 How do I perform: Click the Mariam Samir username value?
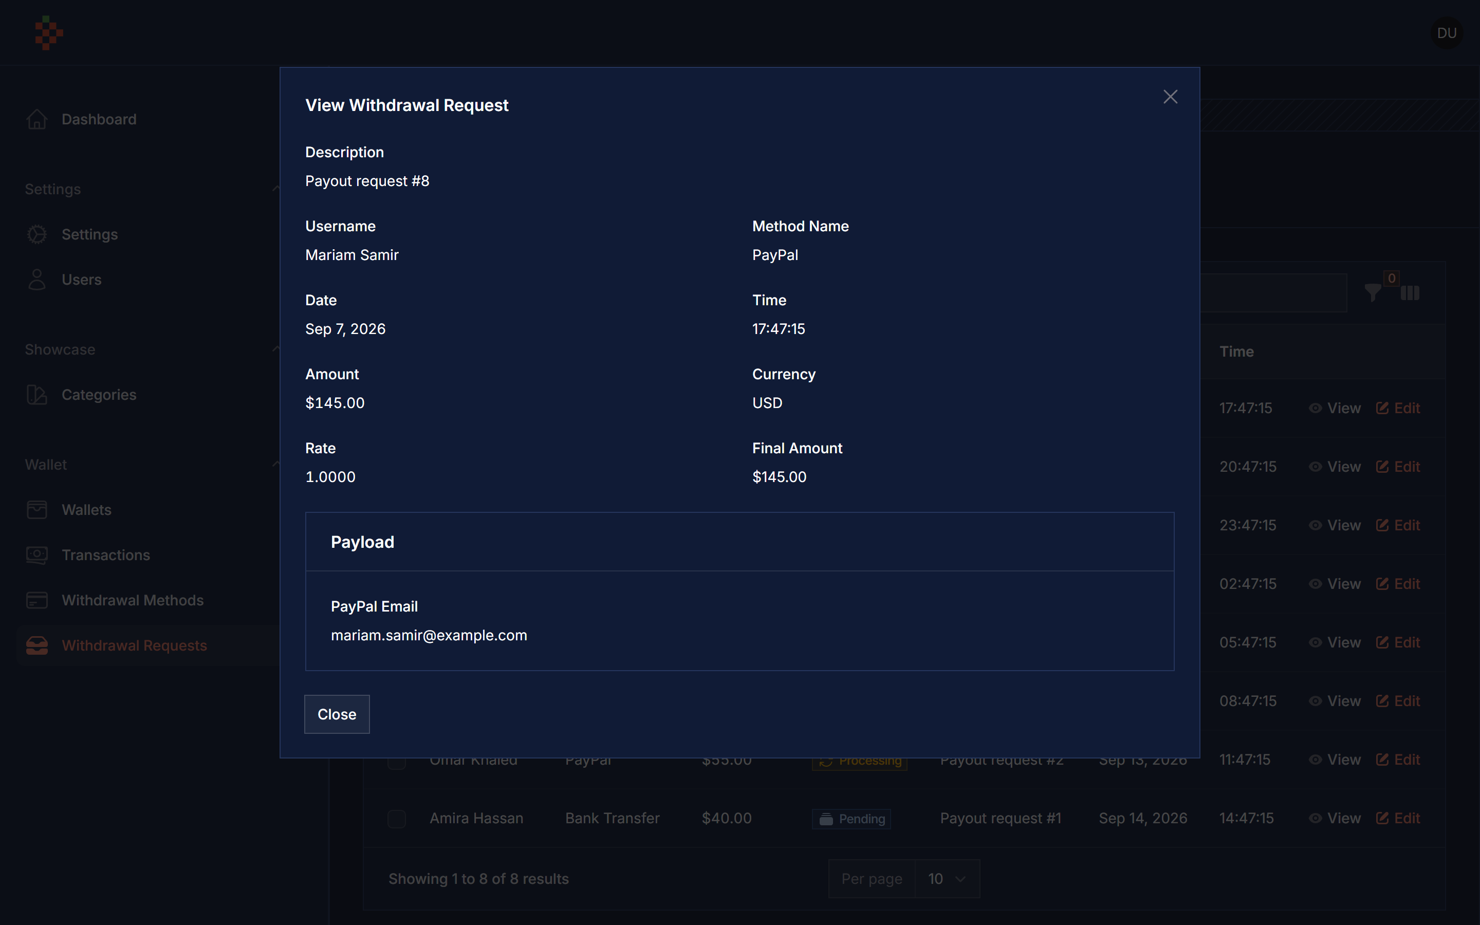click(351, 255)
